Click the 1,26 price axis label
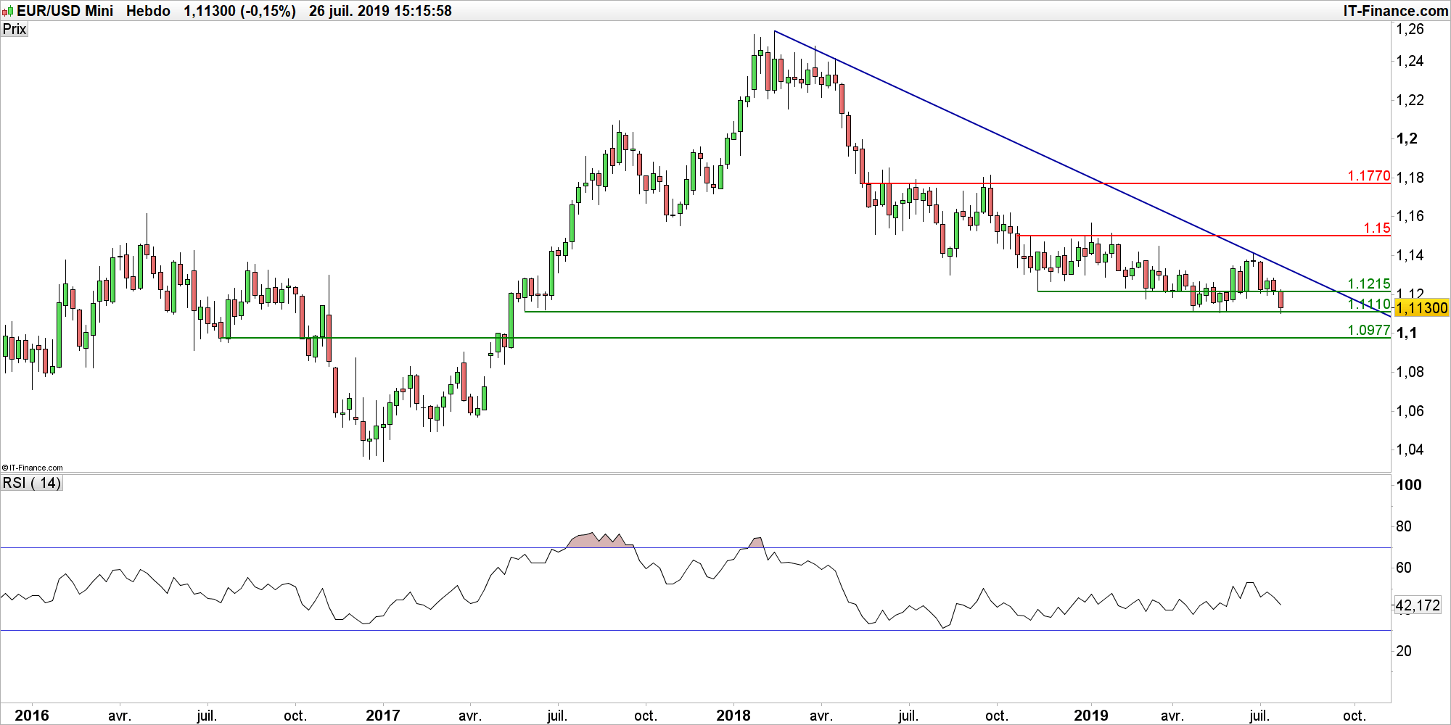Image resolution: width=1451 pixels, height=725 pixels. click(1410, 29)
